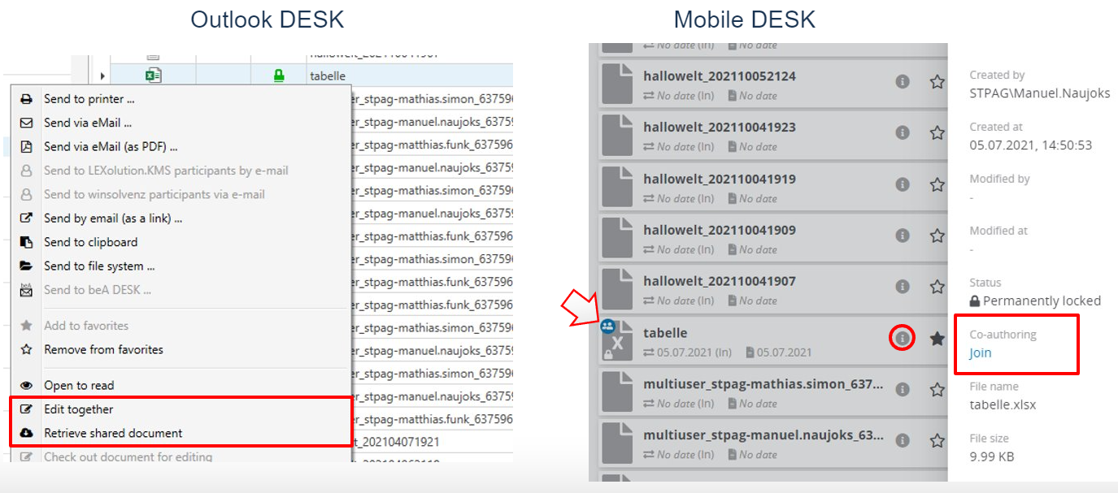Screen dimensions: 1118x493
Task: Favorite hallowelt_202110052124 with star
Action: [x=937, y=81]
